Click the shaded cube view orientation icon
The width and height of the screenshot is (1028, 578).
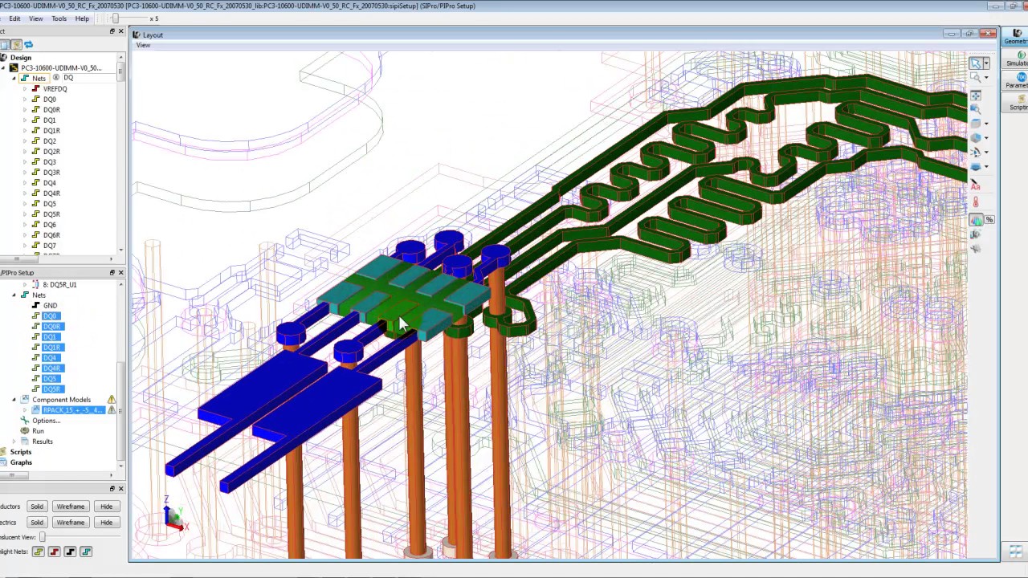click(x=975, y=138)
